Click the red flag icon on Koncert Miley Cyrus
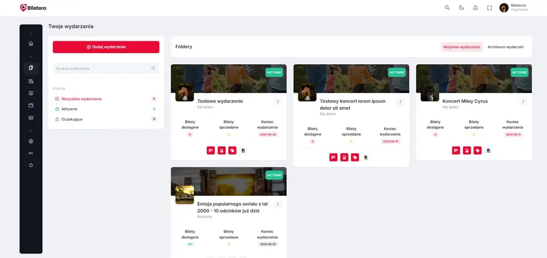Image resolution: width=547 pixels, height=258 pixels. (x=456, y=150)
